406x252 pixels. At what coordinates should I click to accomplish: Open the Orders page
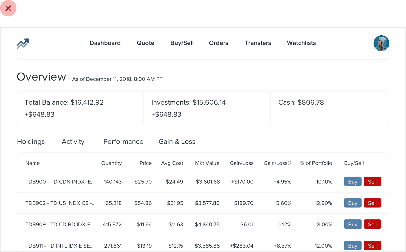coord(218,43)
